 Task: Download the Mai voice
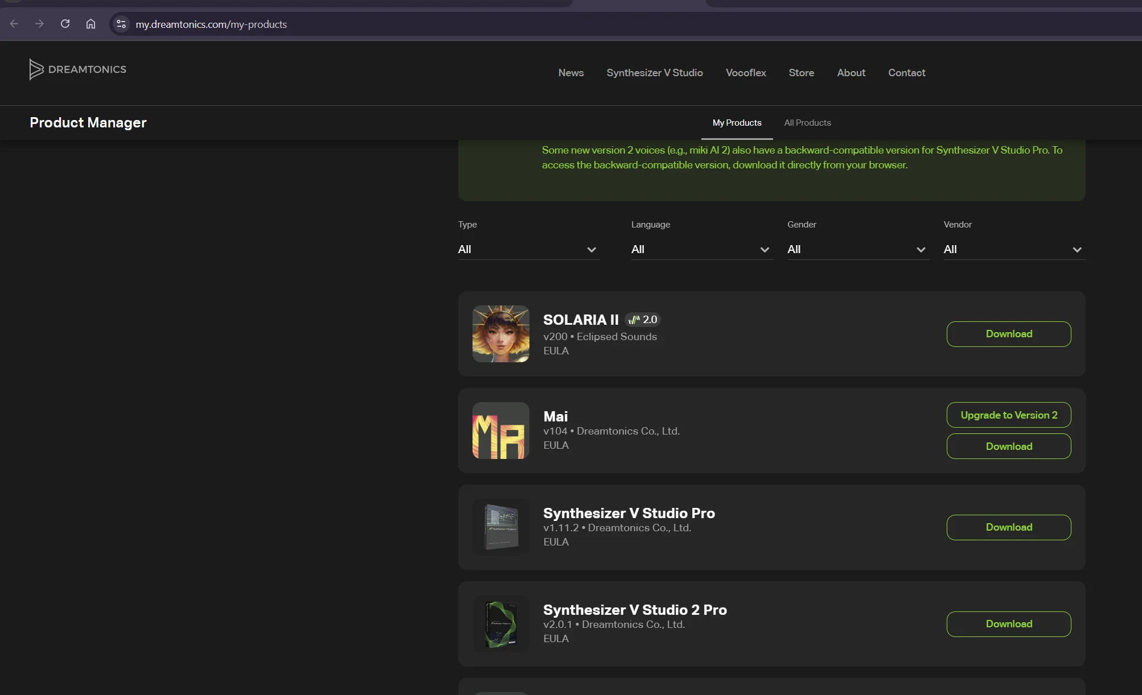1009,446
